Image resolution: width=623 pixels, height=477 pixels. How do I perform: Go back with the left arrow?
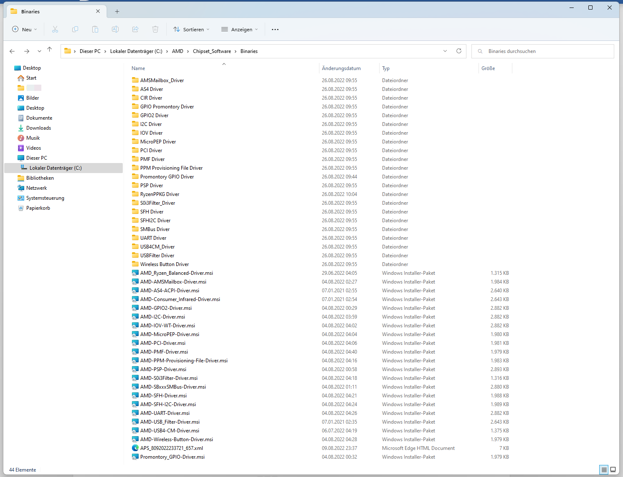[x=12, y=51]
